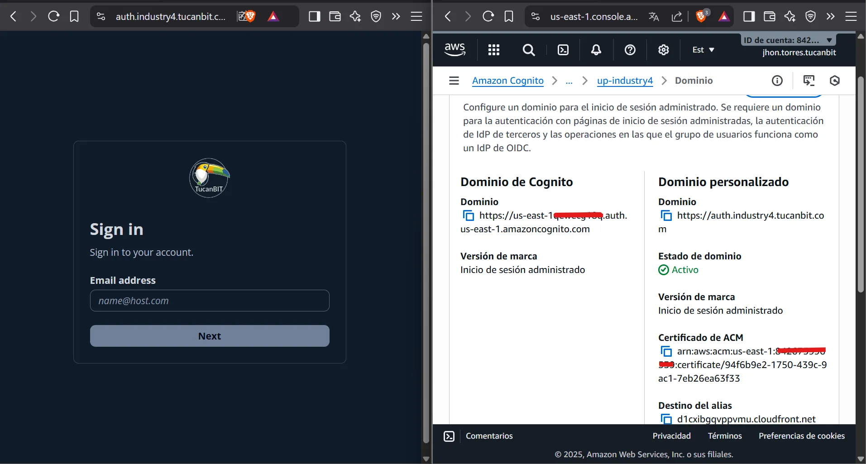
Task: Open the AWS services grid menu
Action: [x=494, y=50]
